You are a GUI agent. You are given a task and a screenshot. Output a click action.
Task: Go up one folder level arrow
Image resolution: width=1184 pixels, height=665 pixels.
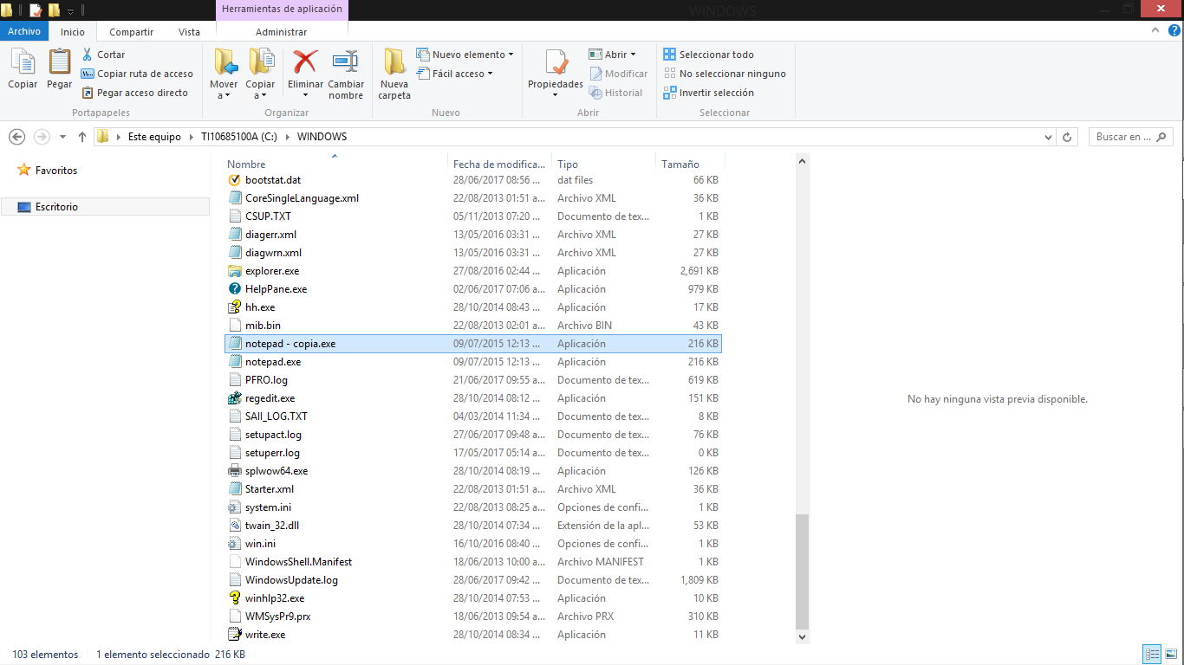(82, 137)
